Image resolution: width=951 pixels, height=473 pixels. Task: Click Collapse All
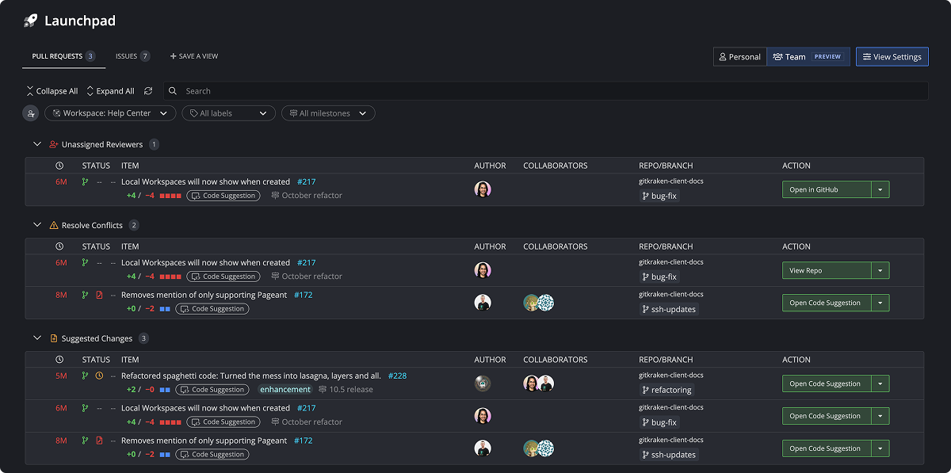click(52, 91)
